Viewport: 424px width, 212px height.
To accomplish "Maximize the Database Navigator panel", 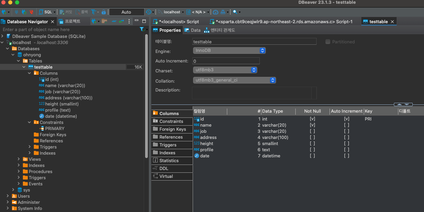I will [144, 21].
